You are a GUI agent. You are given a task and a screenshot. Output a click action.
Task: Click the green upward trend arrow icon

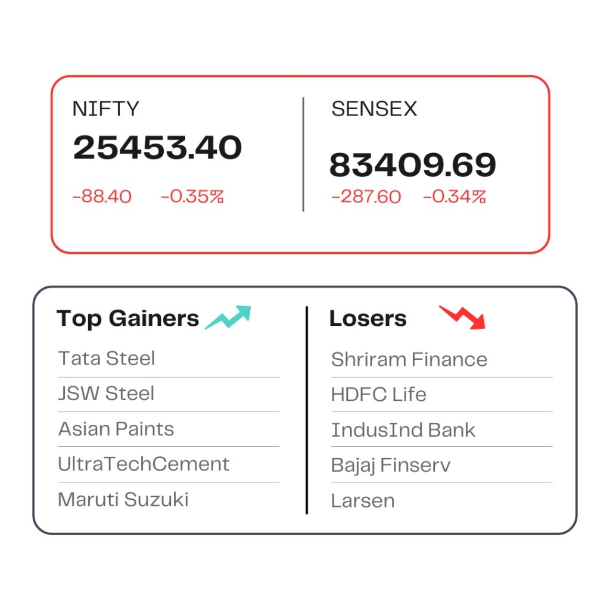[228, 318]
